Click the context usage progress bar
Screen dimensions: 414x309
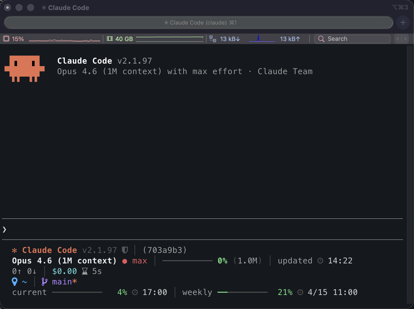[187, 261]
